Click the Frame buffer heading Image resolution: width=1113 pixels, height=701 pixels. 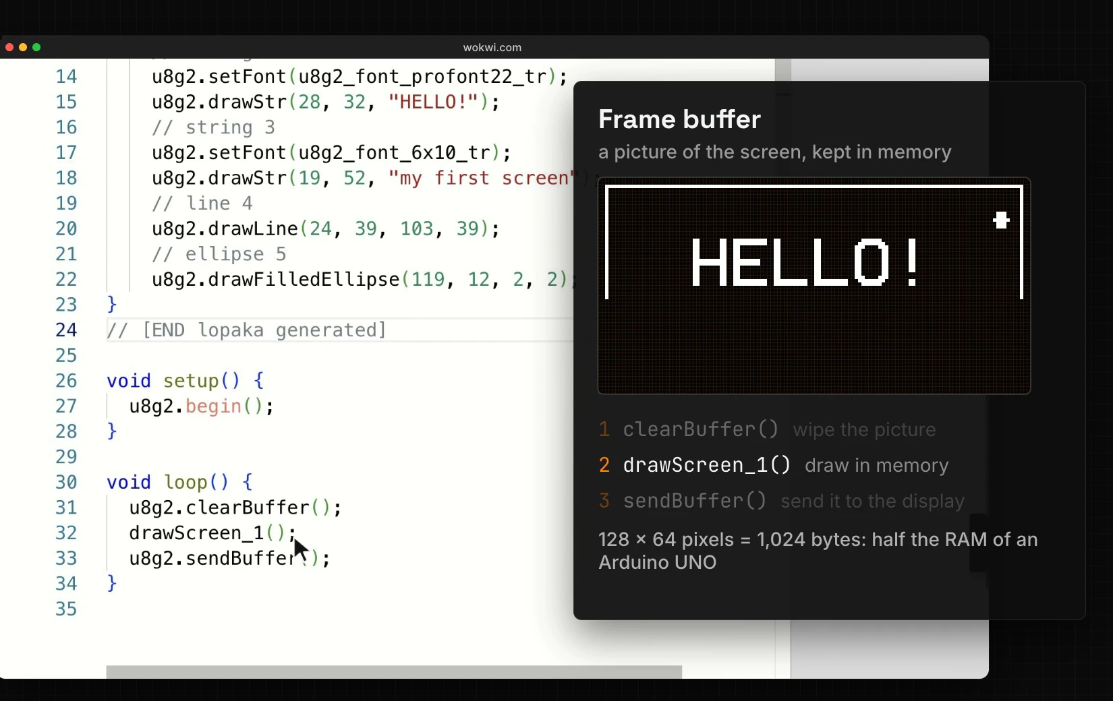[679, 119]
